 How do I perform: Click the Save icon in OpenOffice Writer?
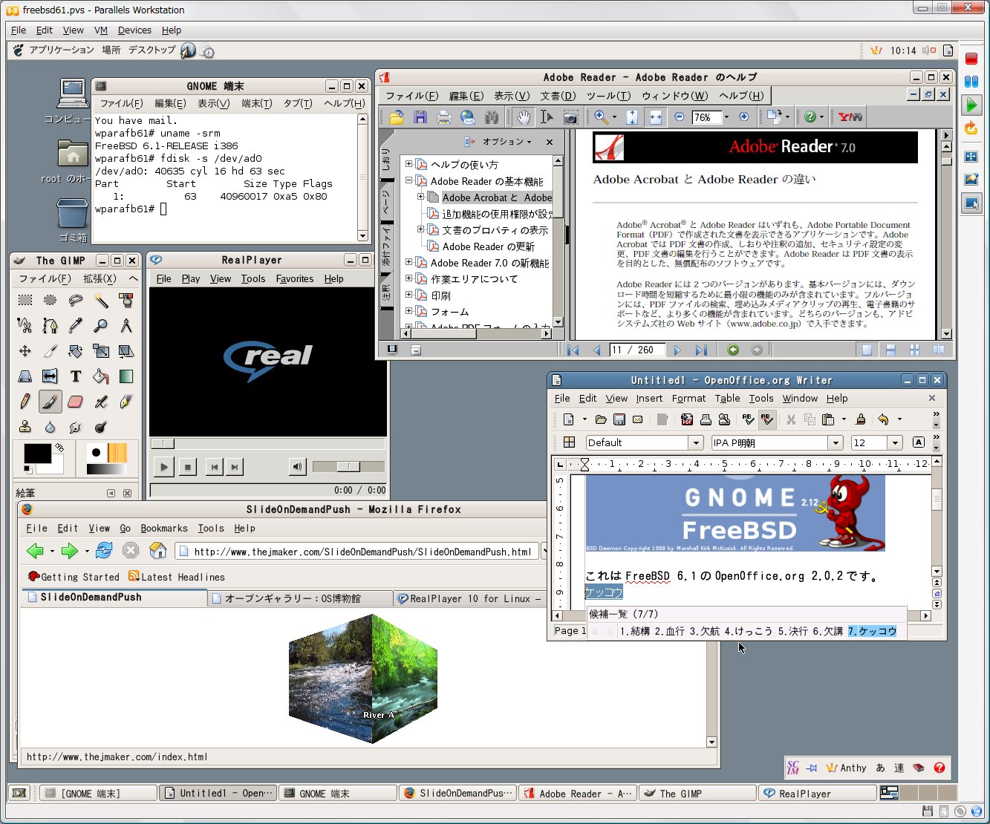pyautogui.click(x=619, y=419)
